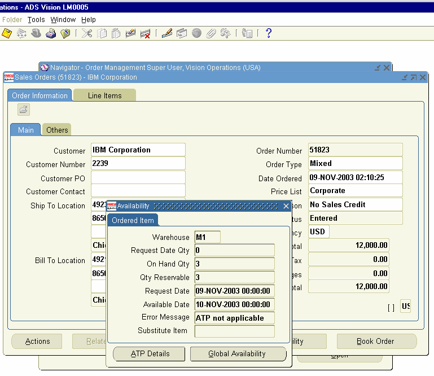Click the Close Form folder icon

65,33
